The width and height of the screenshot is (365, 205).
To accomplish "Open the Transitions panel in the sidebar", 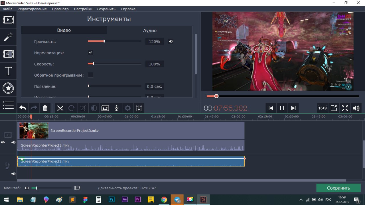I will (x=8, y=54).
